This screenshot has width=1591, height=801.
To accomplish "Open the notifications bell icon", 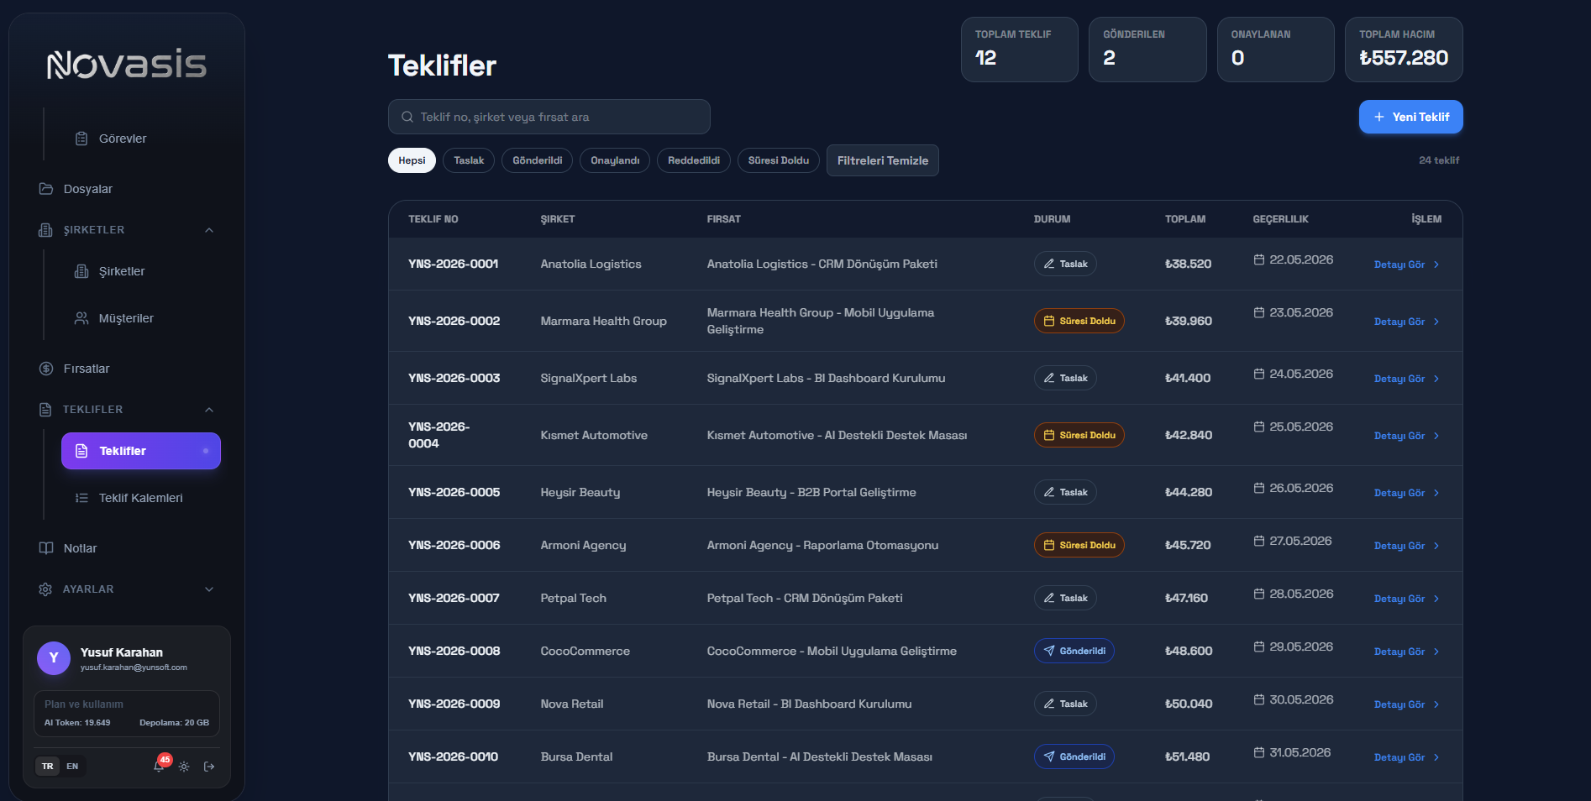I will [x=159, y=767].
